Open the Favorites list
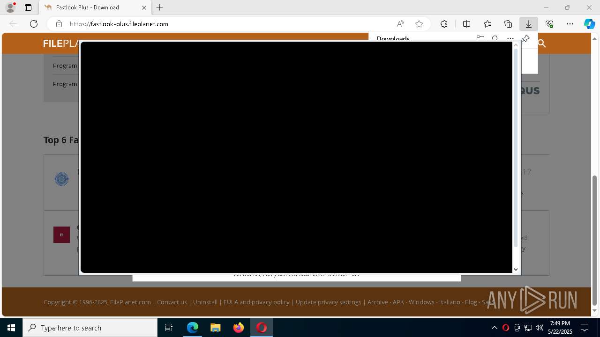The image size is (600, 337). 487,24
